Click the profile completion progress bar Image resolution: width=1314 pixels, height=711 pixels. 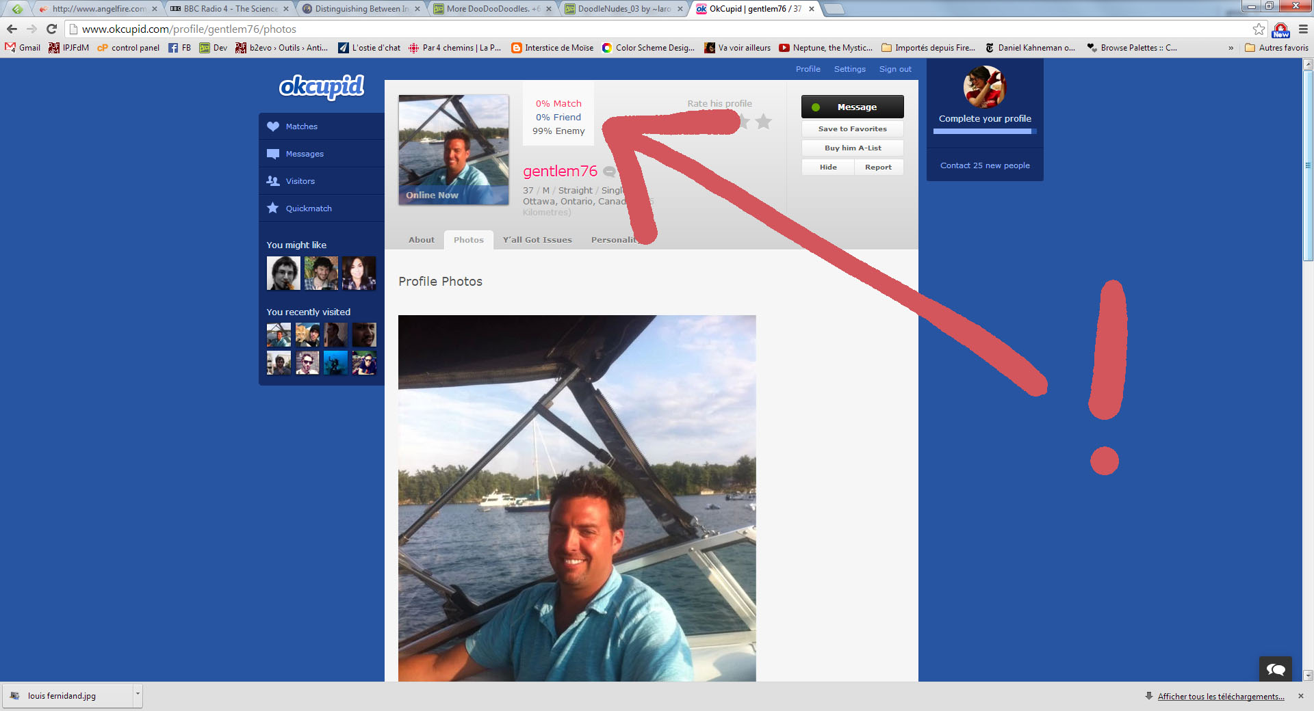click(984, 131)
